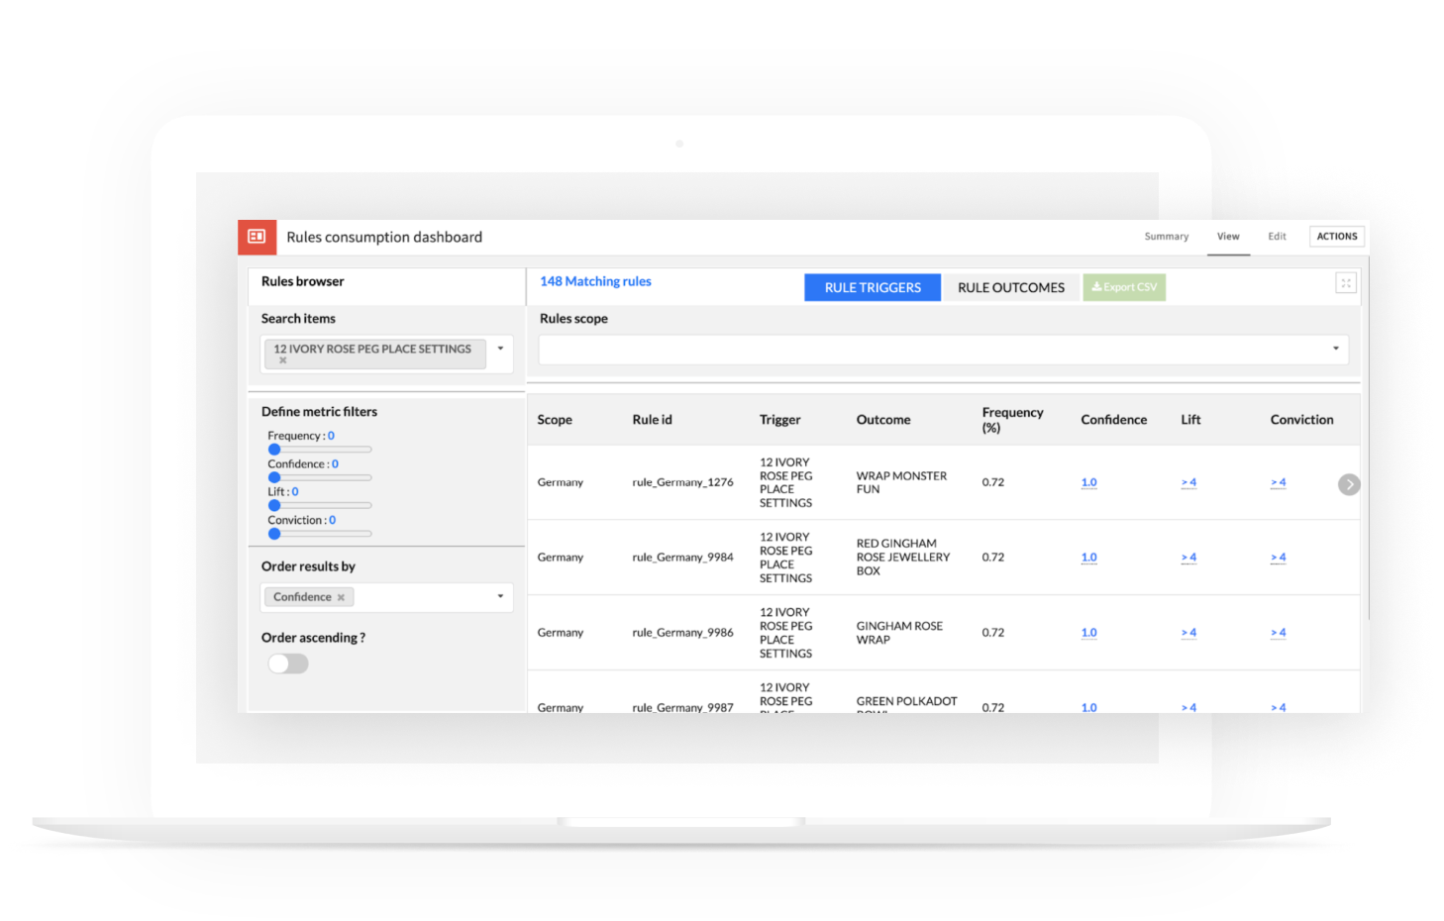This screenshot has width=1444, height=921.
Task: Click the rule_Germany_1276 cell
Action: point(682,482)
